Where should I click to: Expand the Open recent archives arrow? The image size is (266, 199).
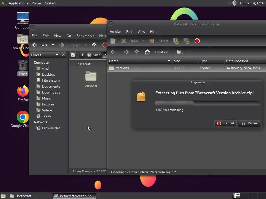point(143,41)
